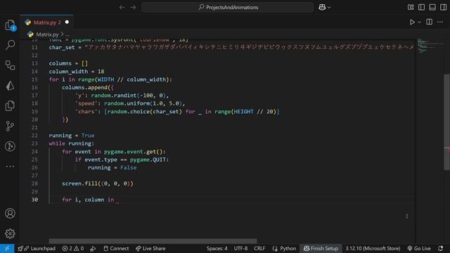Click the Customize Layout icon

coord(411,8)
